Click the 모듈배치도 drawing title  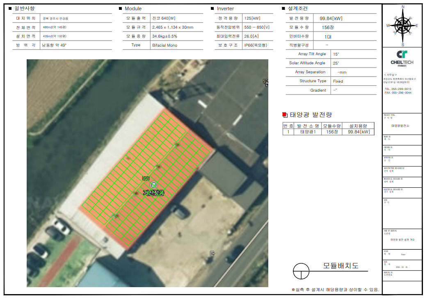tap(340, 266)
